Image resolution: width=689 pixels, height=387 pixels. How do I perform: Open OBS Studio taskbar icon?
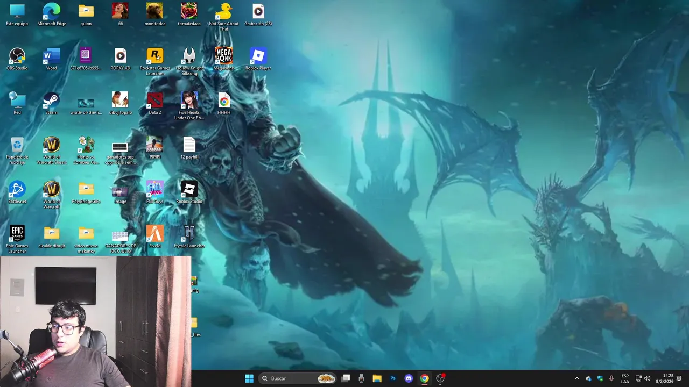pyautogui.click(x=440, y=378)
